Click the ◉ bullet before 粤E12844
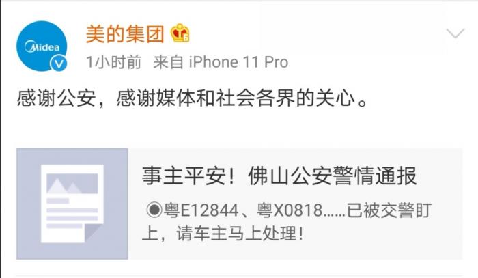The width and height of the screenshot is (478, 278). pos(154,210)
